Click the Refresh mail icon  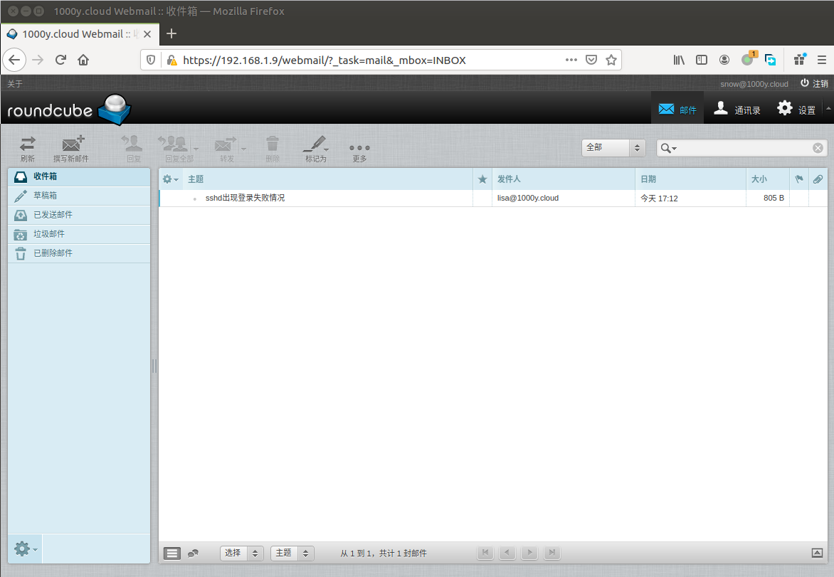click(x=28, y=149)
